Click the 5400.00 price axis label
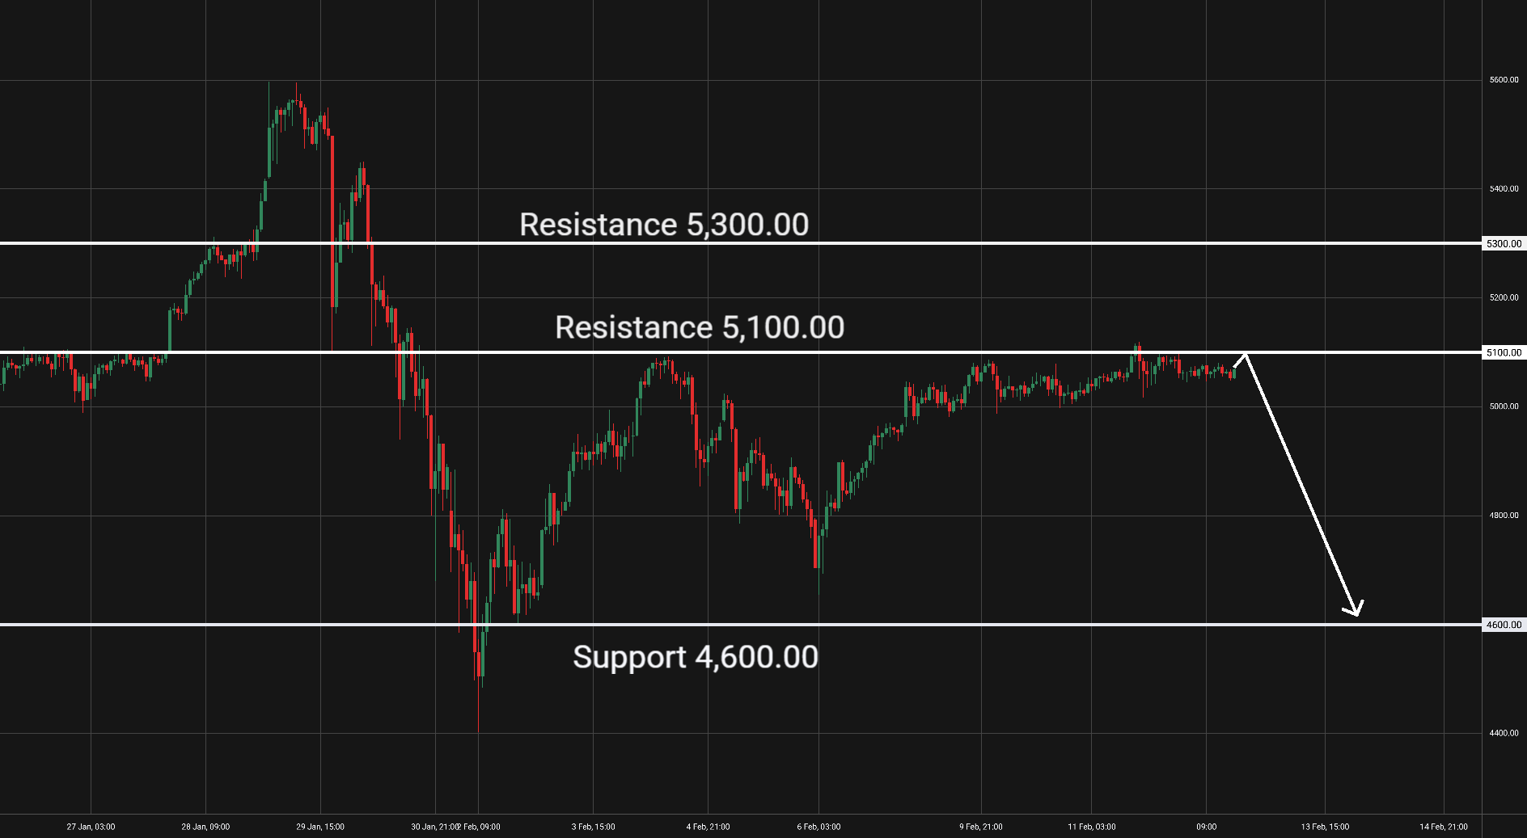This screenshot has width=1527, height=838. (1504, 189)
